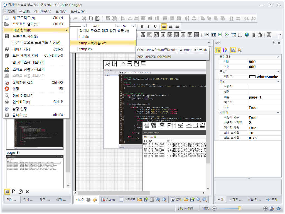Open the font size dropdown
The height and width of the screenshot is (214, 285).
coord(134,26)
